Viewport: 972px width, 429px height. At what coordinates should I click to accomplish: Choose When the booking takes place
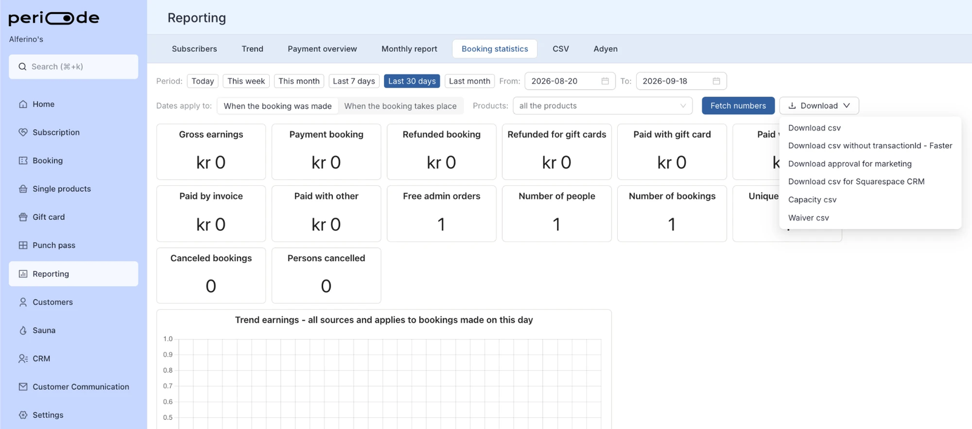click(x=400, y=106)
